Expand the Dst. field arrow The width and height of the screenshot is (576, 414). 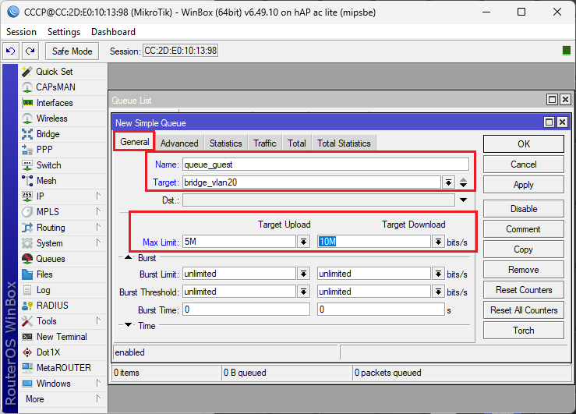click(x=464, y=200)
